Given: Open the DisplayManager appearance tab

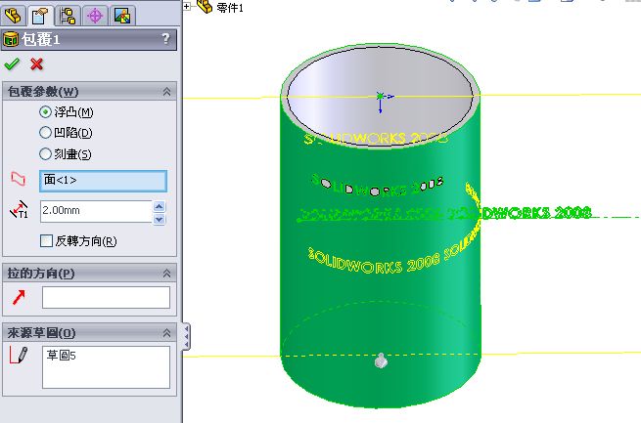Looking at the screenshot, I should point(122,16).
